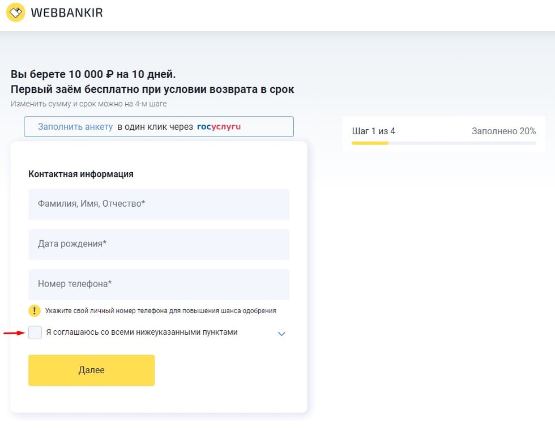Image resolution: width=555 pixels, height=435 pixels.
Task: Expand the agreement points chevron
Action: coord(281,334)
